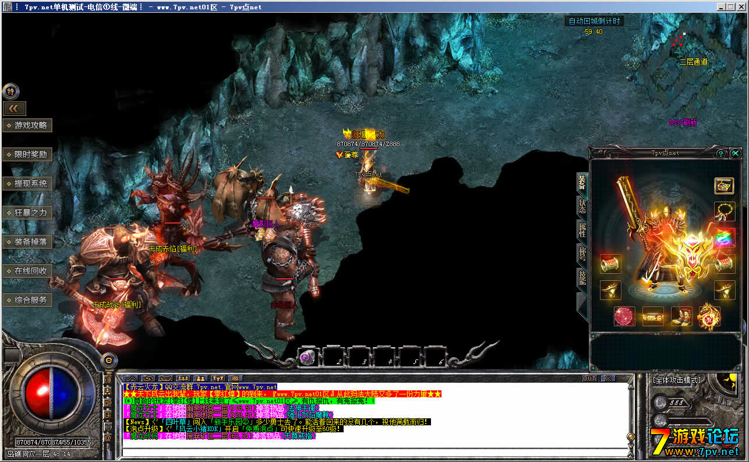This screenshot has height=462, width=749.
Task: Click the chat scrollbar up arrow
Action: [630, 387]
